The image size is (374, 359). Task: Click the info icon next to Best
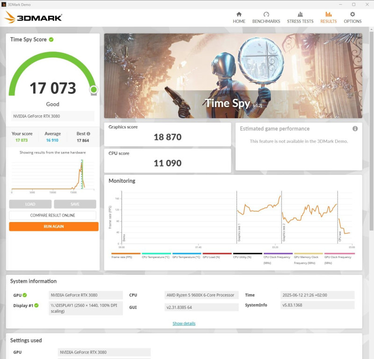click(88, 134)
